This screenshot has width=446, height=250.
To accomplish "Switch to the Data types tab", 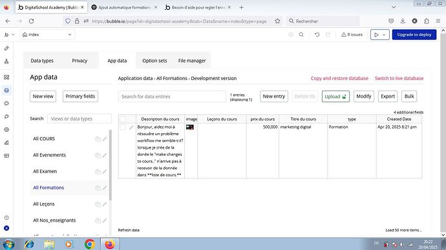I will [42, 61].
